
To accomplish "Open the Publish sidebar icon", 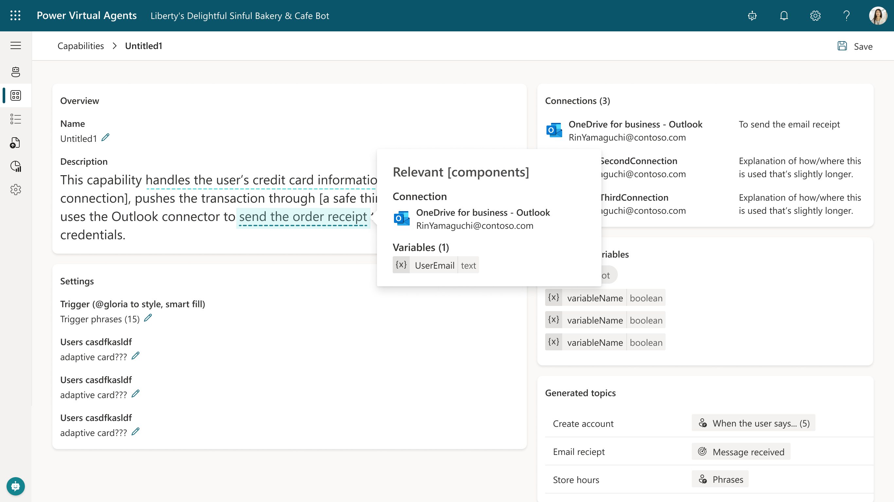I will [x=15, y=142].
